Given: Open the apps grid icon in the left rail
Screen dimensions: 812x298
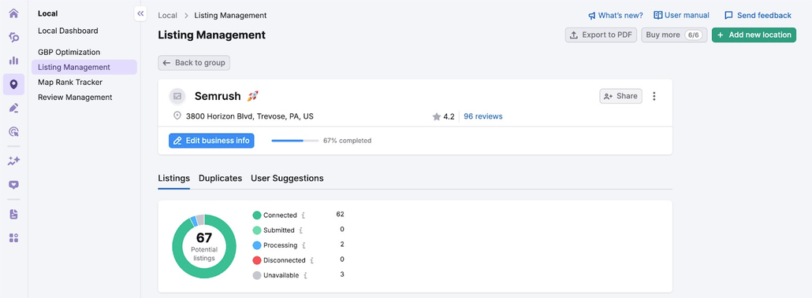Looking at the screenshot, I should [13, 238].
